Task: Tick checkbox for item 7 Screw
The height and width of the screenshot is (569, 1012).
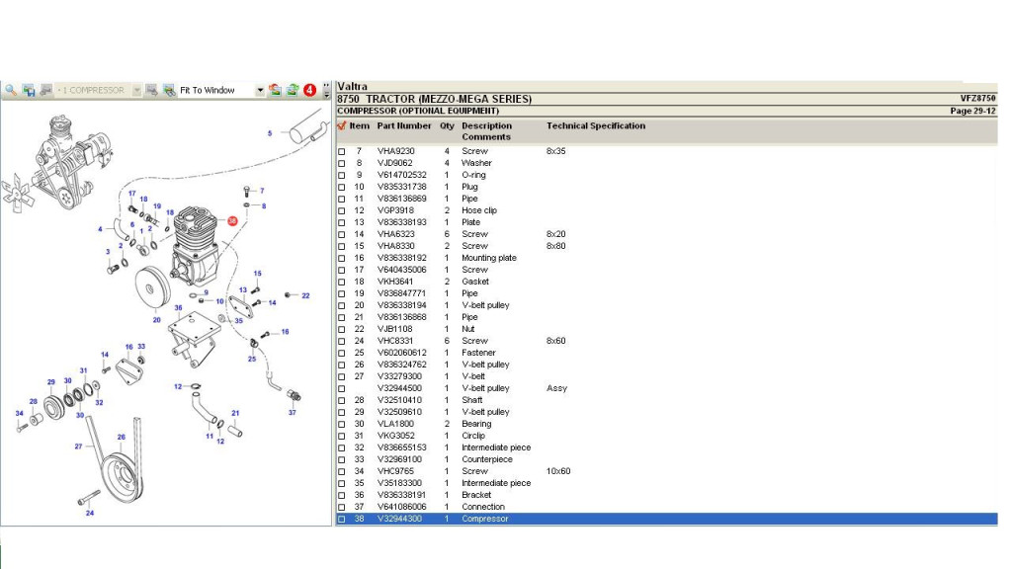Action: pos(341,151)
